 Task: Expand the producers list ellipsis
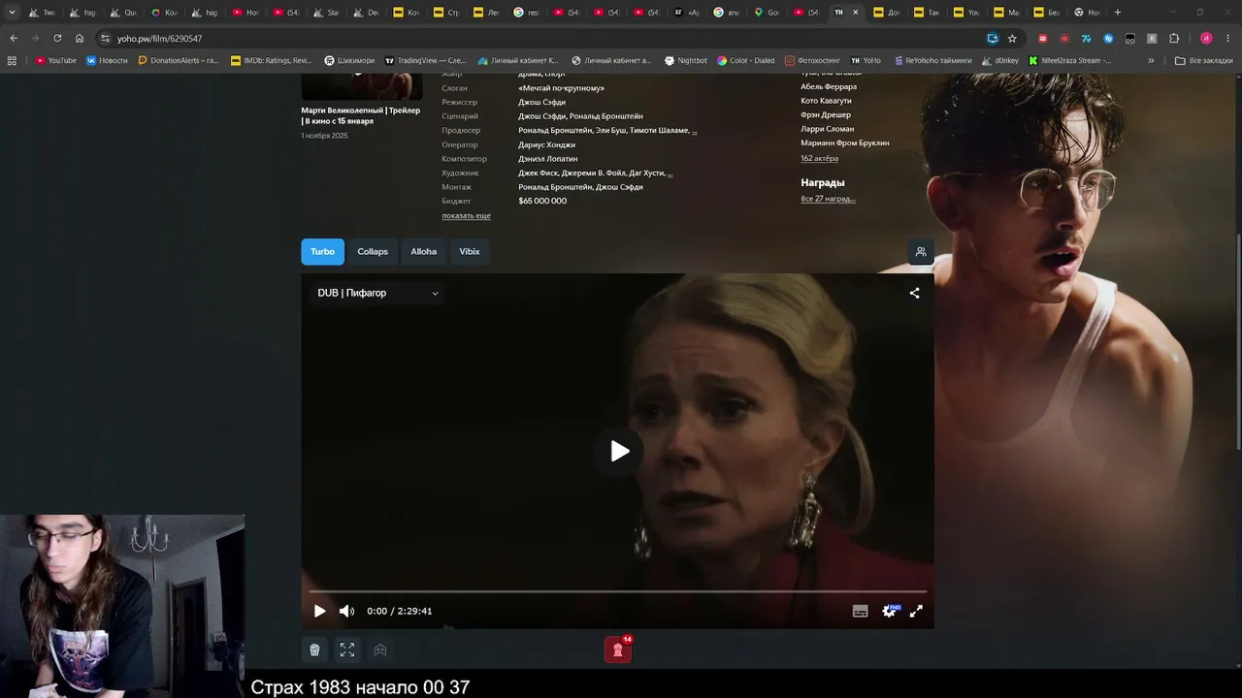click(x=694, y=131)
